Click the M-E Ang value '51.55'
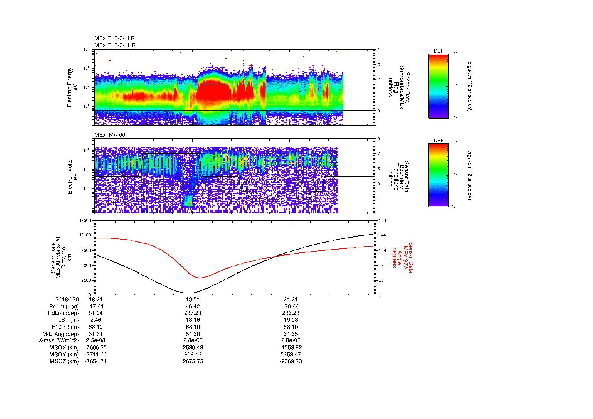Image resolution: width=593 pixels, height=419 pixels. (x=291, y=334)
